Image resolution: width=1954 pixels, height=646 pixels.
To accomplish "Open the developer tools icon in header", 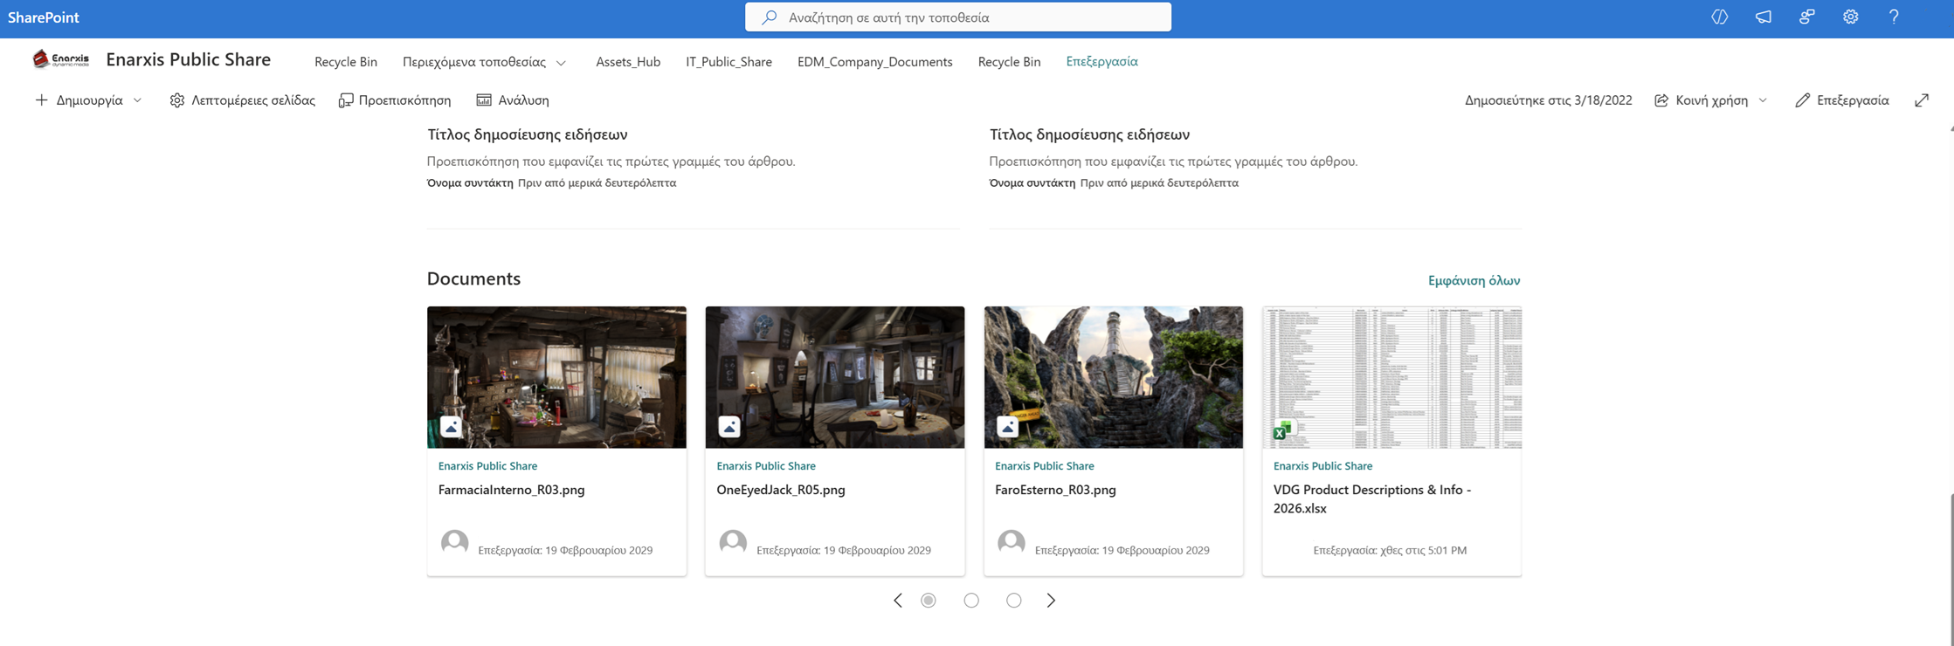I will [x=1719, y=17].
